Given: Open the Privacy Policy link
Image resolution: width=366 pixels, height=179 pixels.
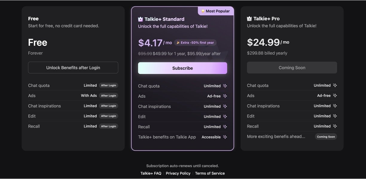Looking at the screenshot, I should coord(178,173).
